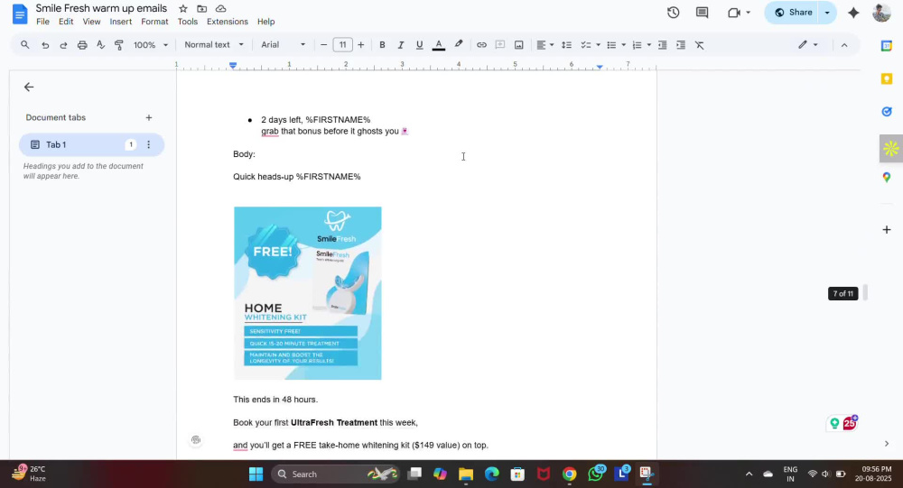Image resolution: width=903 pixels, height=488 pixels.
Task: Click the Home Whitening Kit image
Action: tap(308, 293)
